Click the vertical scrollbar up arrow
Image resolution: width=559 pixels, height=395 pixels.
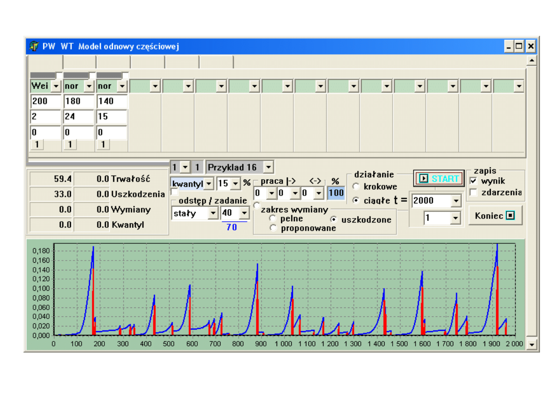coord(532,60)
